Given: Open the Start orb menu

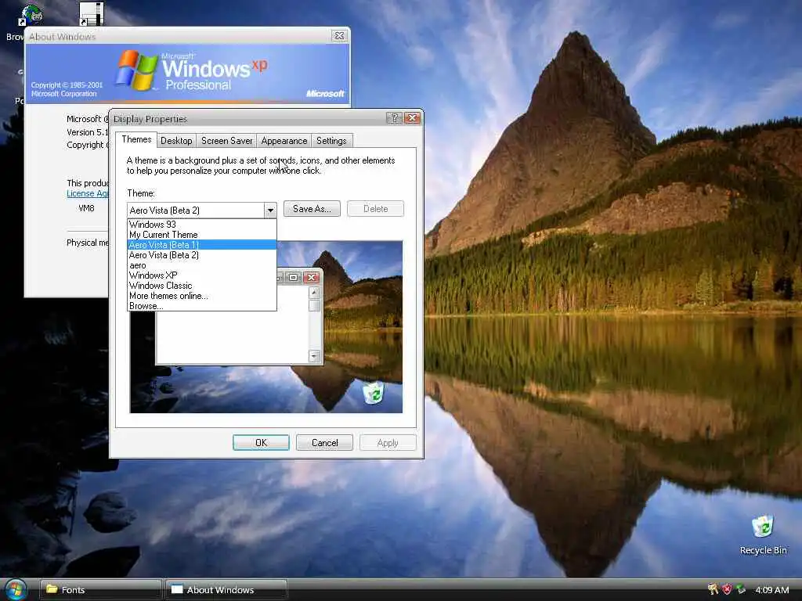Looking at the screenshot, I should [x=14, y=590].
